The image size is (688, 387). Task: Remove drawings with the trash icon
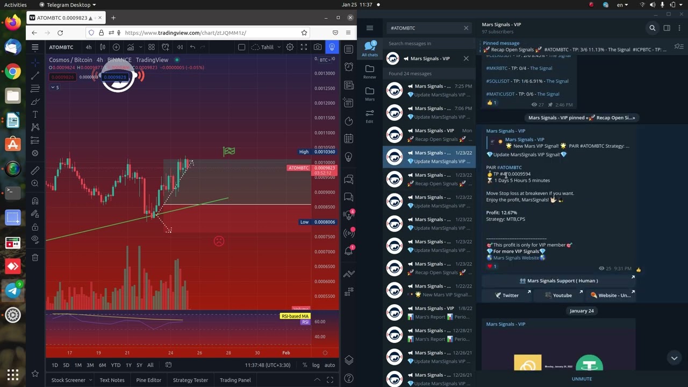click(x=35, y=257)
